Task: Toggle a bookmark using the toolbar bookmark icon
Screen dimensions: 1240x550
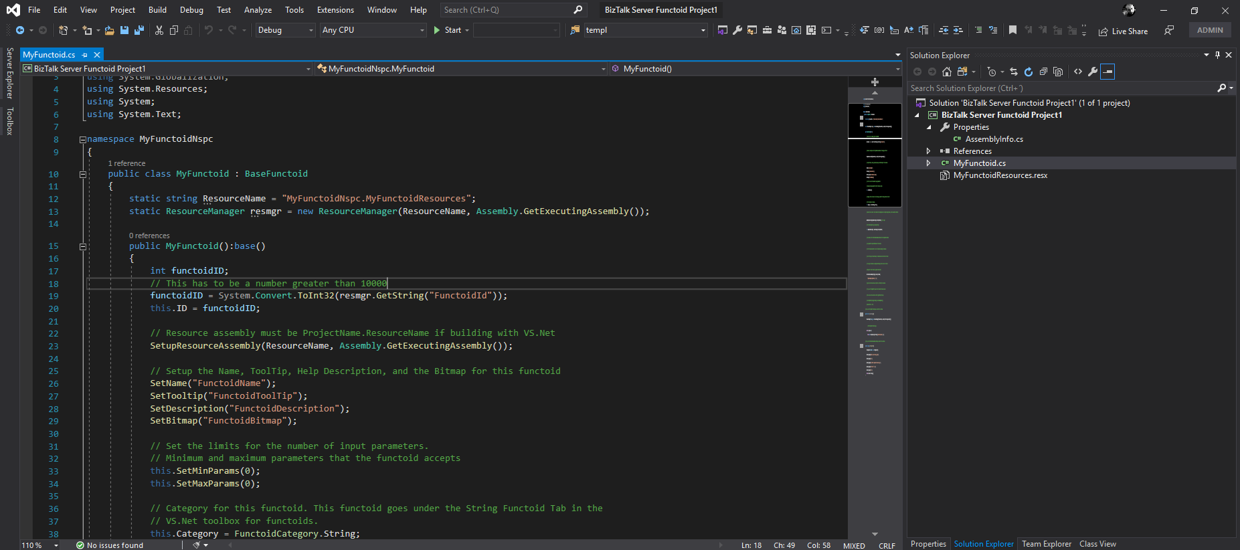Action: click(1012, 30)
